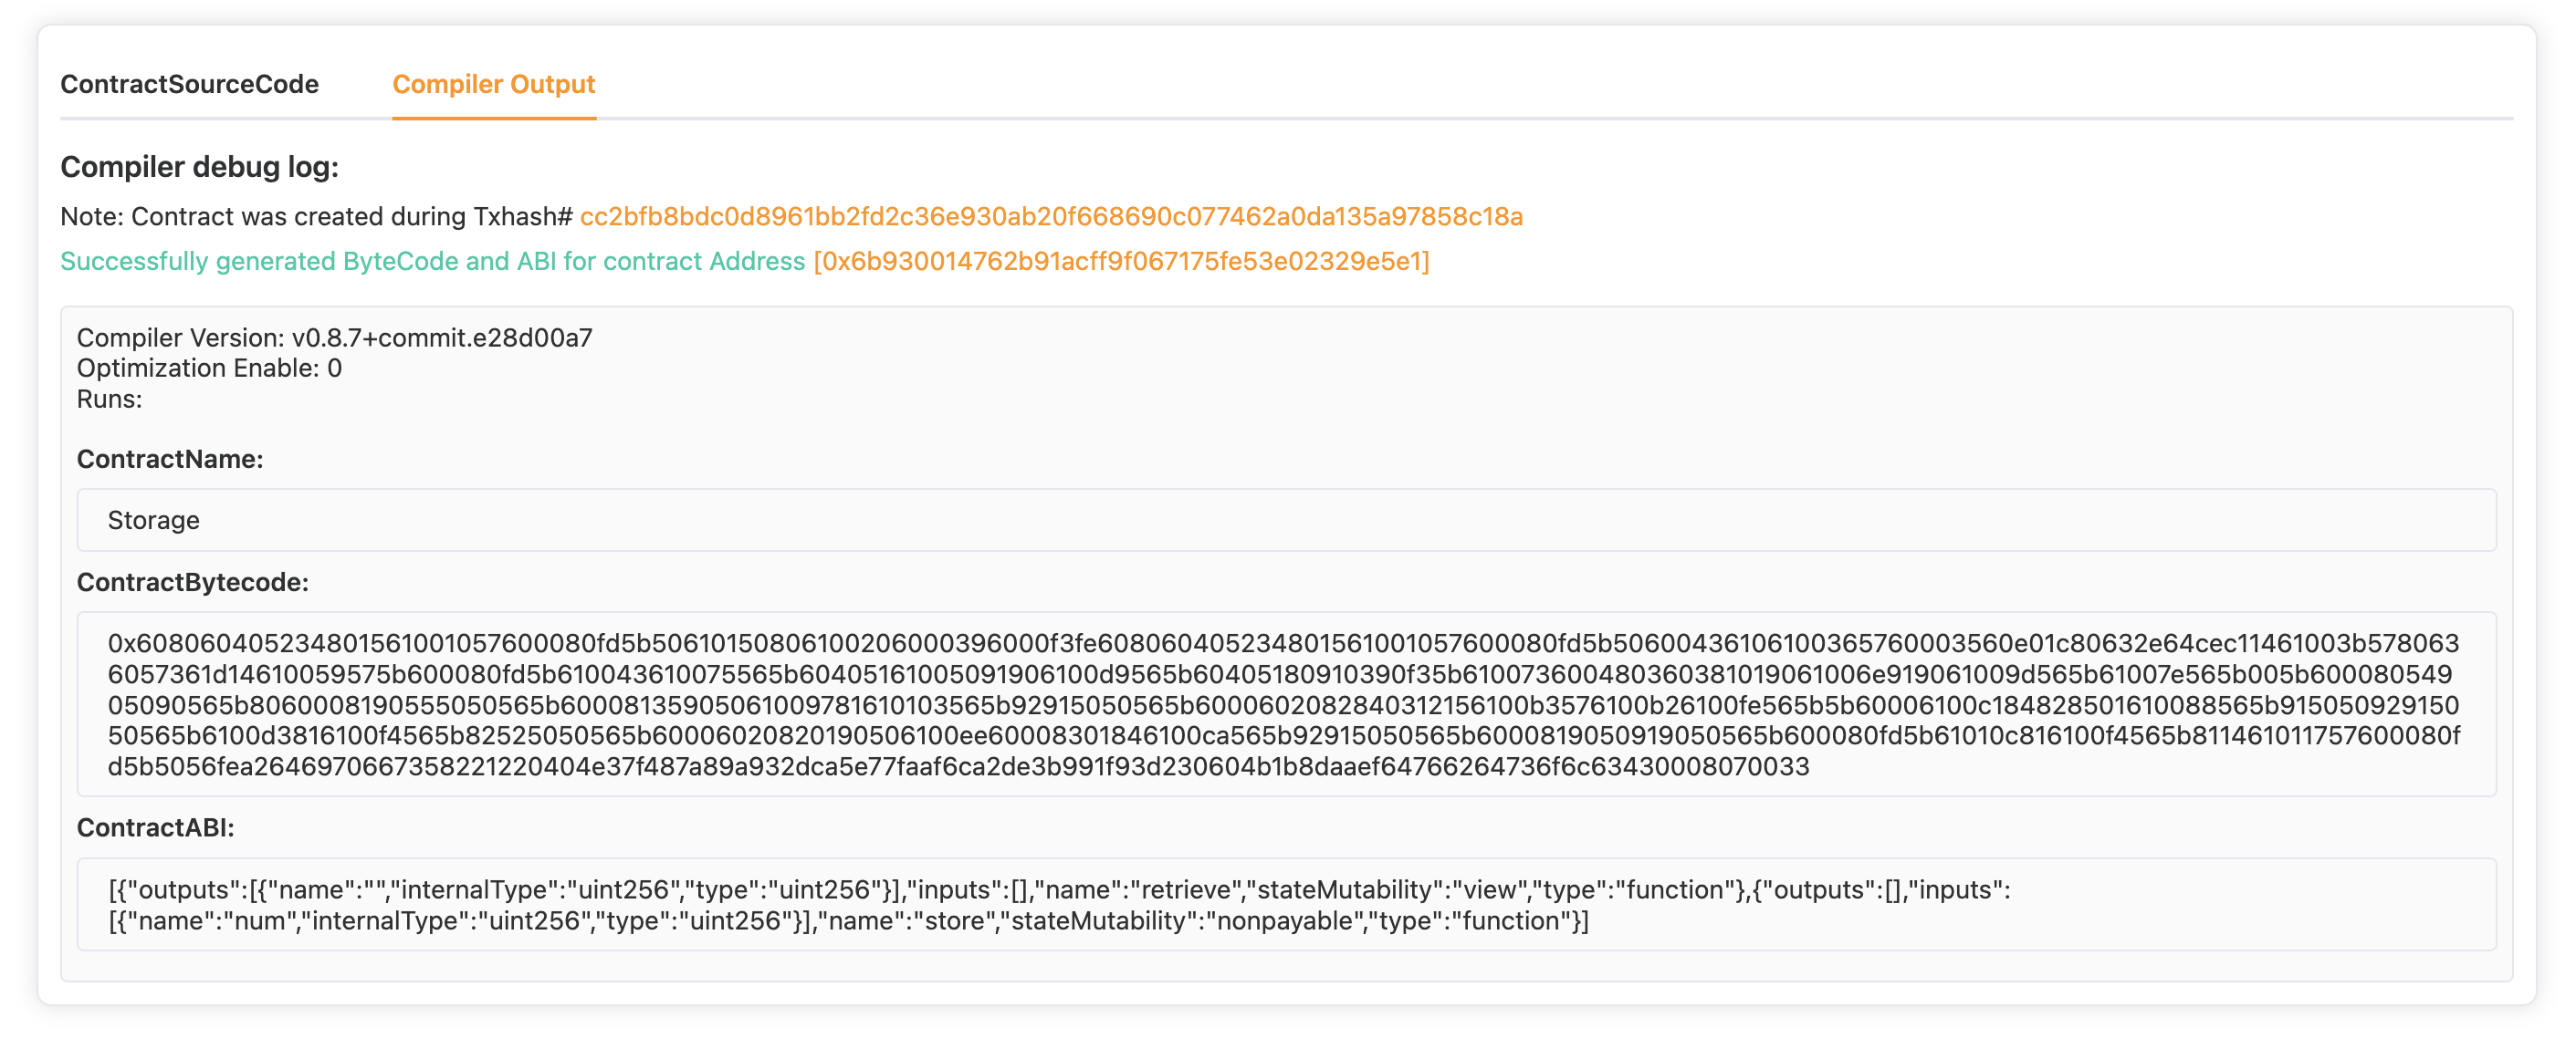Image resolution: width=2576 pixels, height=1049 pixels.
Task: Click the ABI line containing retrieve function
Action: click(x=1059, y=890)
